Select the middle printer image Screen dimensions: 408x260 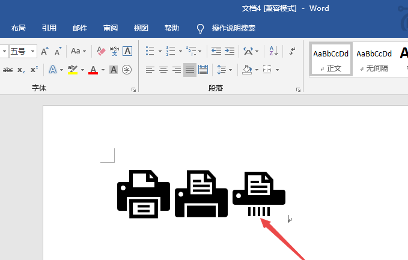[201, 194]
